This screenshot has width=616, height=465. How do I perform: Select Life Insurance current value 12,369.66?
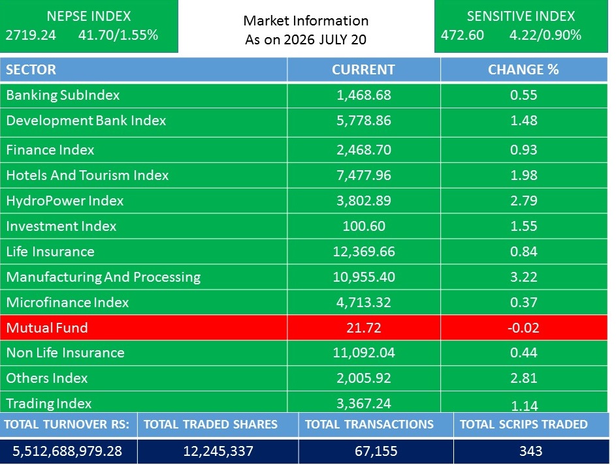click(364, 252)
